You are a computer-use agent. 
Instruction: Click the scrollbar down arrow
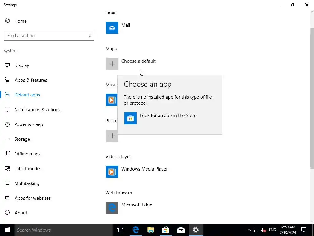(312, 222)
